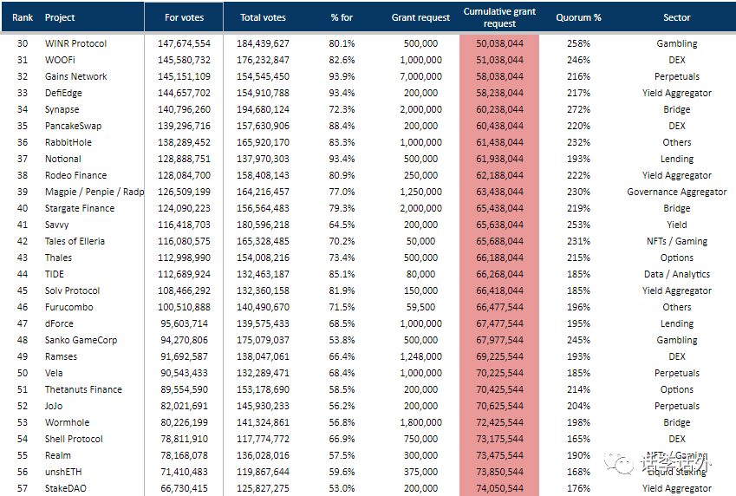Screen dimensions: 736x496
Task: Select the WINR Protocol project cell
Action: [75, 43]
